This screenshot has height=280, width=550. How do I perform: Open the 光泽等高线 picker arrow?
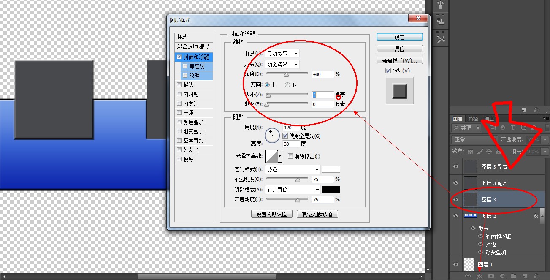click(x=279, y=156)
